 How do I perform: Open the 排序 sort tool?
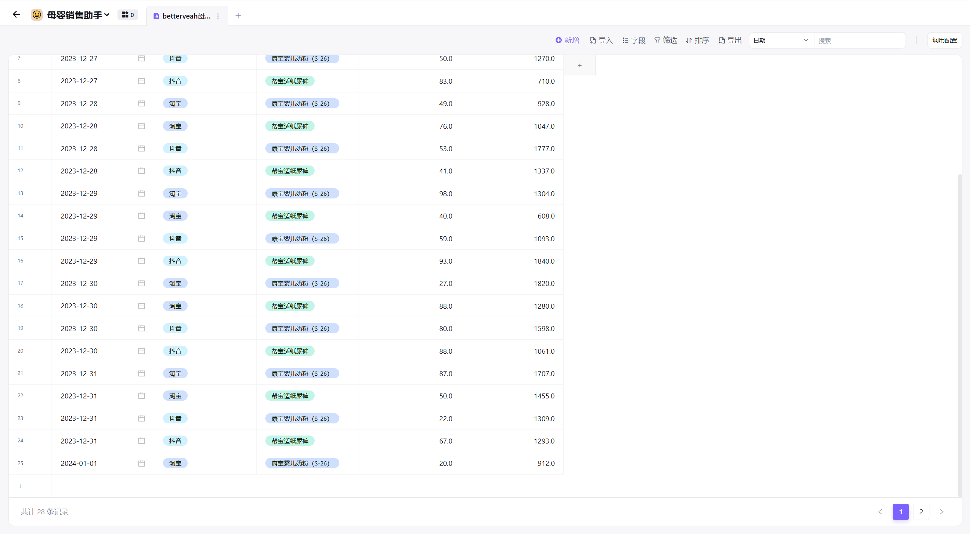click(x=697, y=40)
